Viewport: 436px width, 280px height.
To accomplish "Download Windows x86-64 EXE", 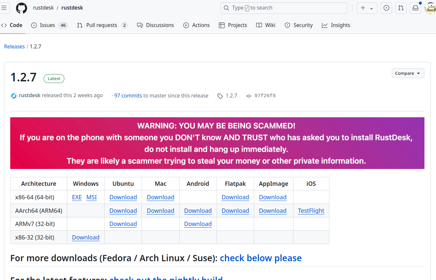I will 77,197.
